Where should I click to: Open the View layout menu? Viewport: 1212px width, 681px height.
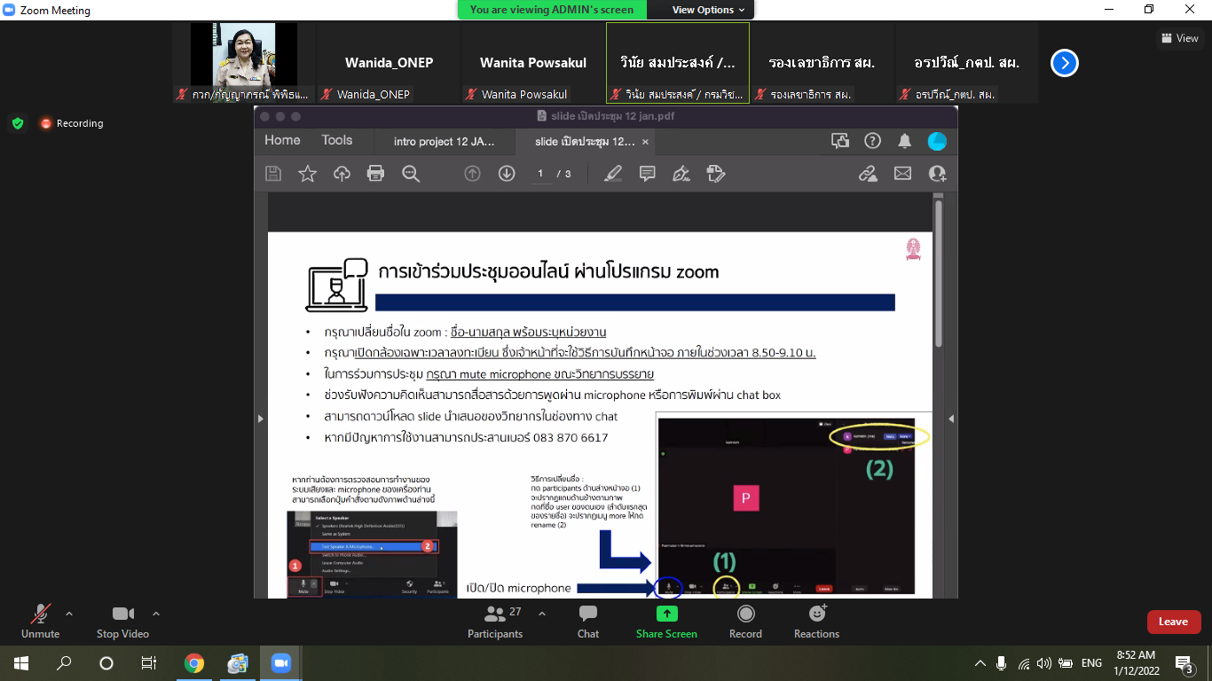[x=1180, y=38]
